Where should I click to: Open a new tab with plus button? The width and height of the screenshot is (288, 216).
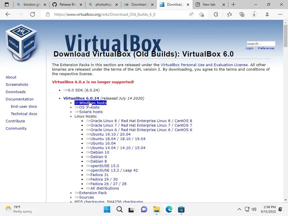[x=233, y=4]
